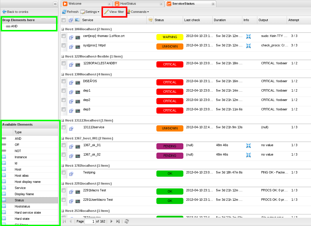Image resolution: width=311 pixels, height=226 pixels.
Task: Check the box for 1228ORACLESTANDBY service
Action: (64, 63)
